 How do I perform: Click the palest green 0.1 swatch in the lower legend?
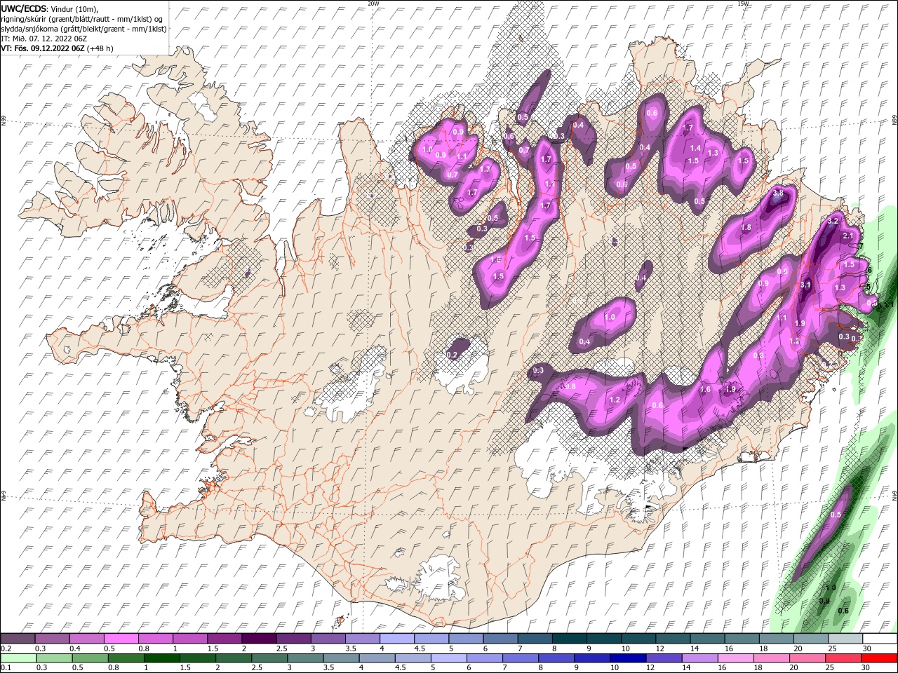[18, 658]
